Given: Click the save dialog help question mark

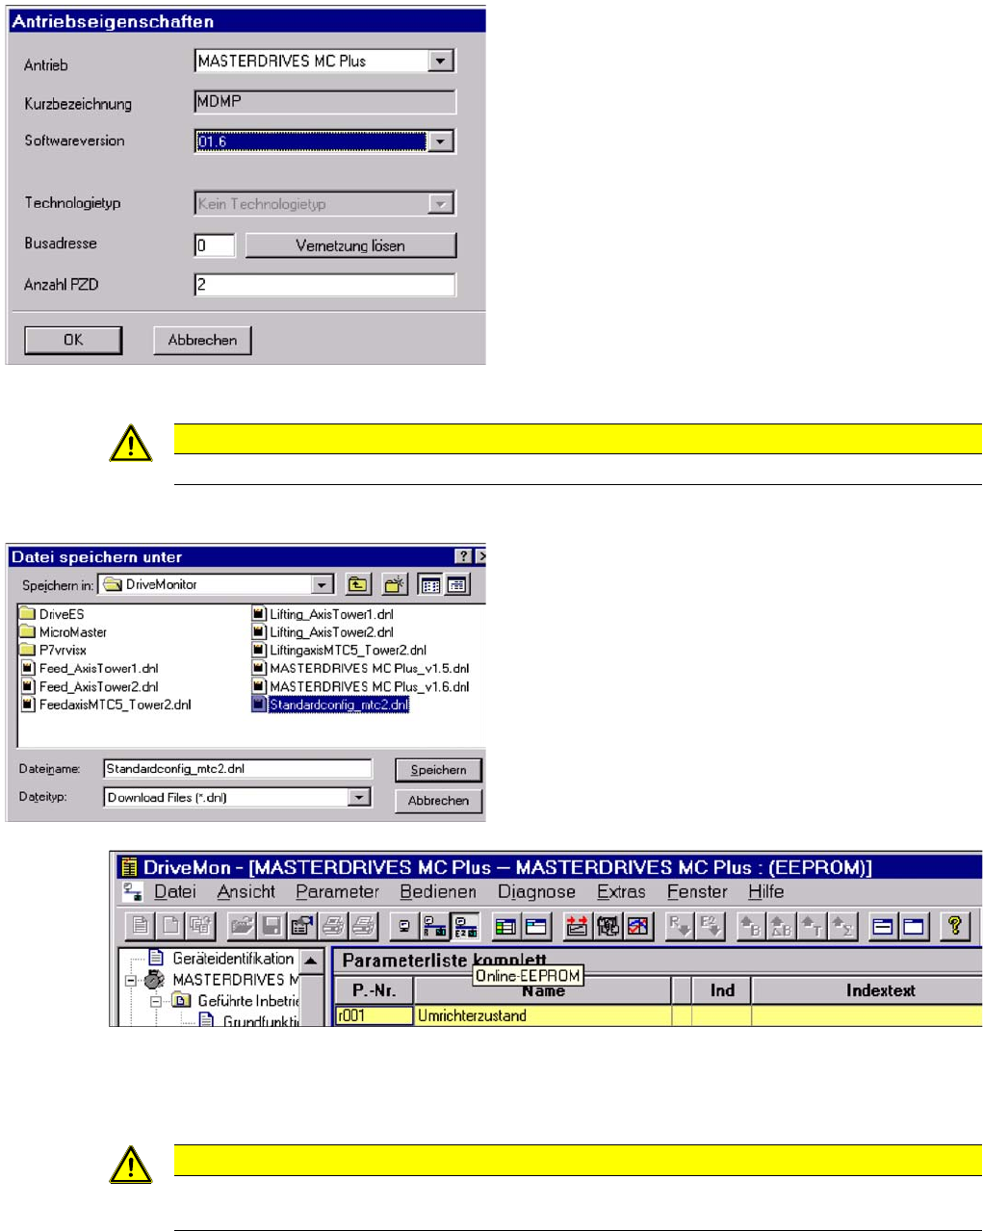Looking at the screenshot, I should [463, 556].
